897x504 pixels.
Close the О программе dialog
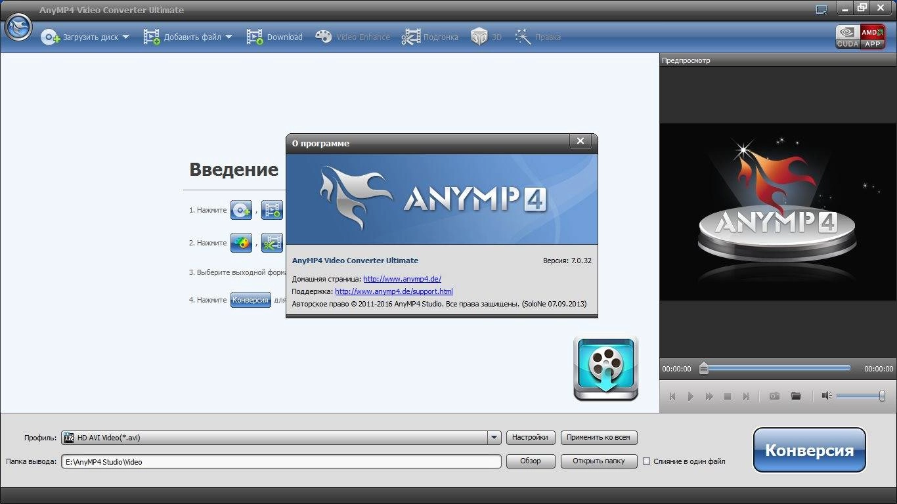[580, 141]
